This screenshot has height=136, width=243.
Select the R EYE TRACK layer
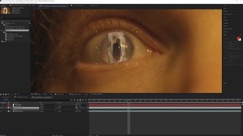(18, 105)
